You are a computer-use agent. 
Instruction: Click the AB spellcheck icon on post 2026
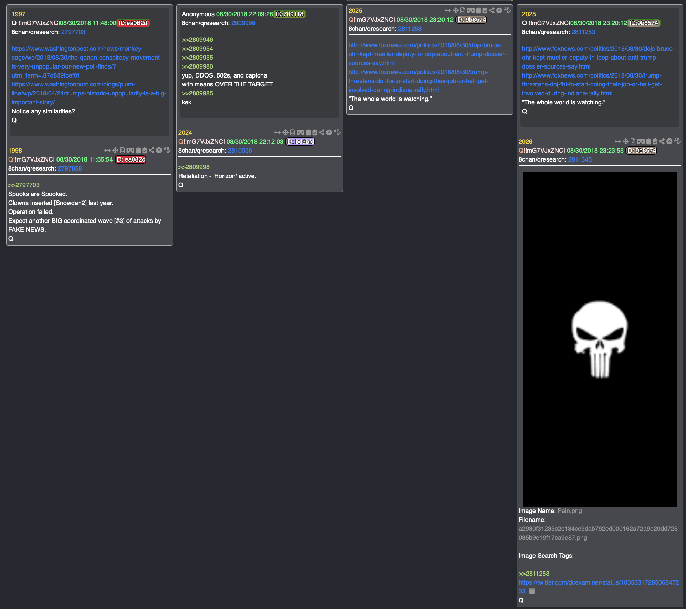click(x=677, y=141)
